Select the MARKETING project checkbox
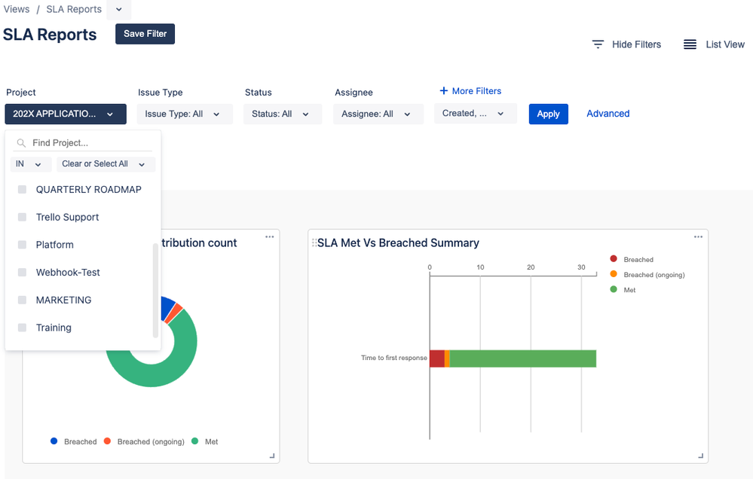Screen dimensions: 753x479 point(21,300)
